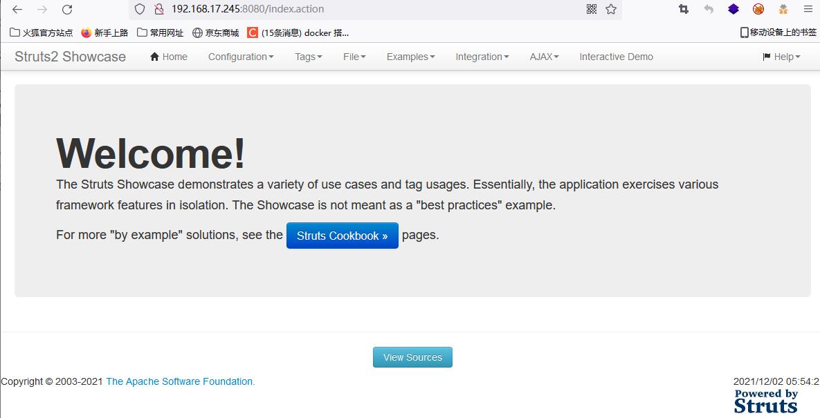Expand the Examples dropdown menu
This screenshot has width=820, height=418.
click(410, 57)
